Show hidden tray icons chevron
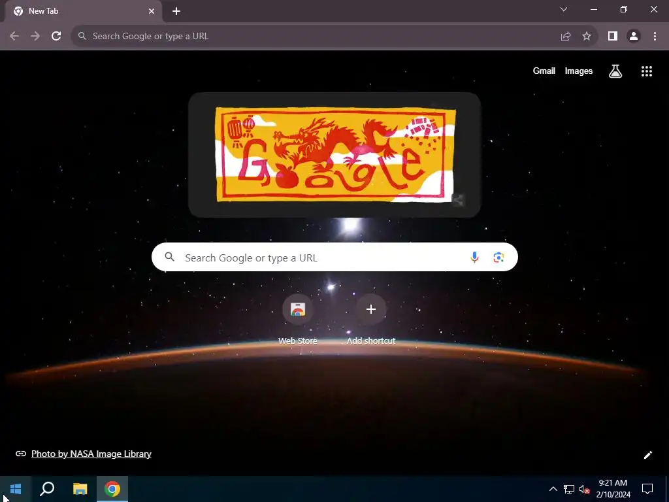This screenshot has height=502, width=669. 553,489
